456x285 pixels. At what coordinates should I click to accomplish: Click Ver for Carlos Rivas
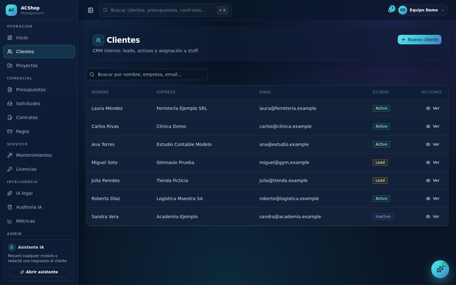tap(433, 126)
